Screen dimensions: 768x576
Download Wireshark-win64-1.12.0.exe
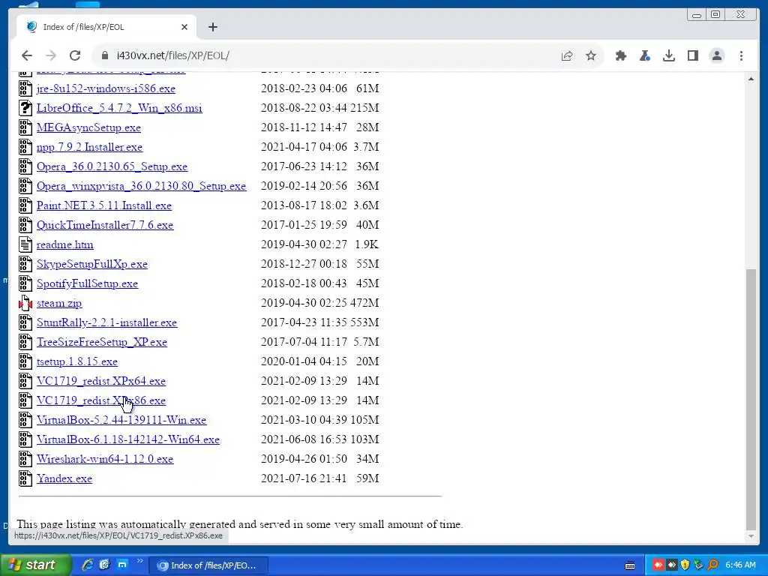105,459
